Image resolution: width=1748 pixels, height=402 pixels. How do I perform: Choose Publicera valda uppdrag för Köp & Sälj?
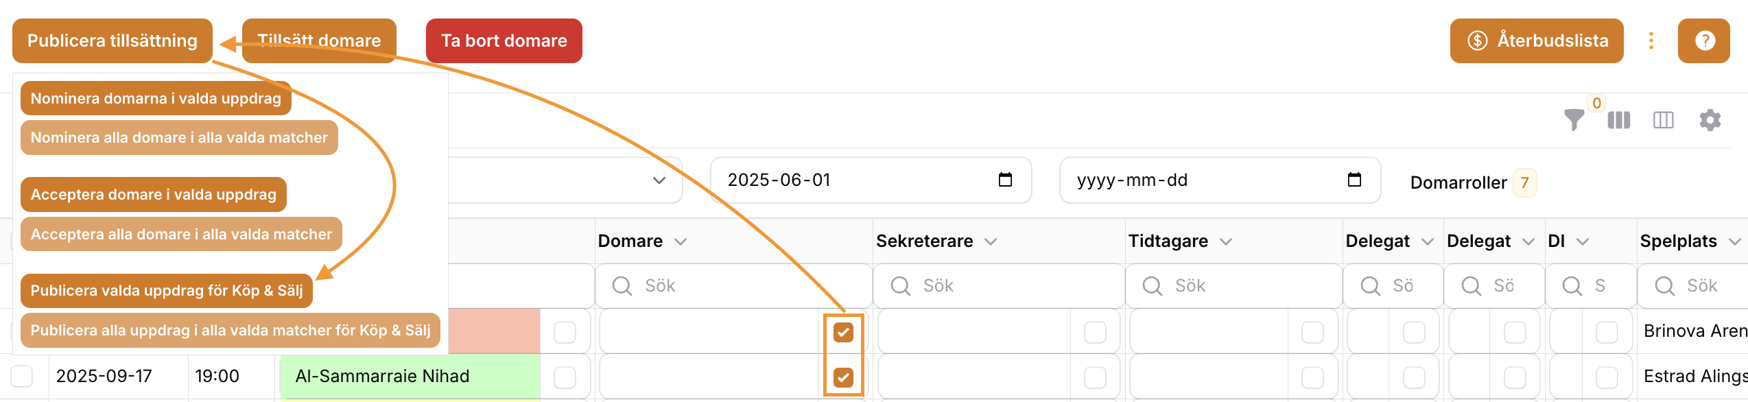coord(167,290)
